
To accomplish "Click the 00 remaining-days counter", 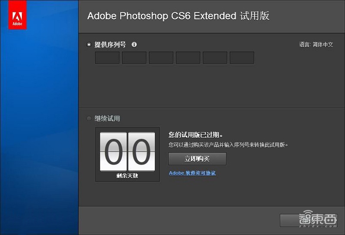I will click(x=127, y=152).
